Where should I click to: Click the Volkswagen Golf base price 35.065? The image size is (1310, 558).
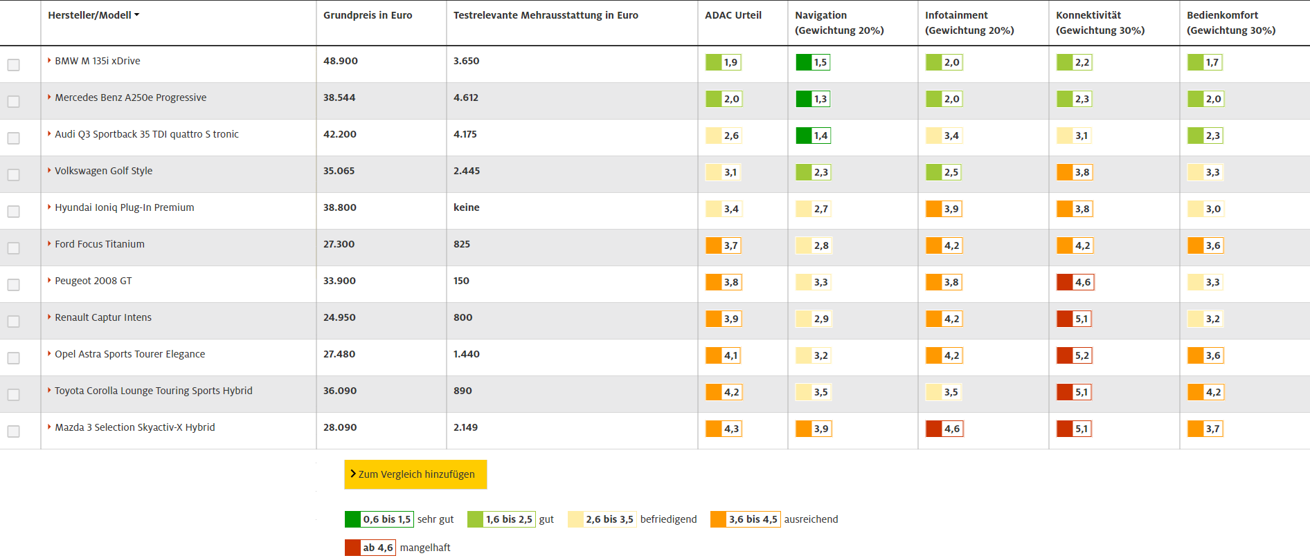pos(339,171)
